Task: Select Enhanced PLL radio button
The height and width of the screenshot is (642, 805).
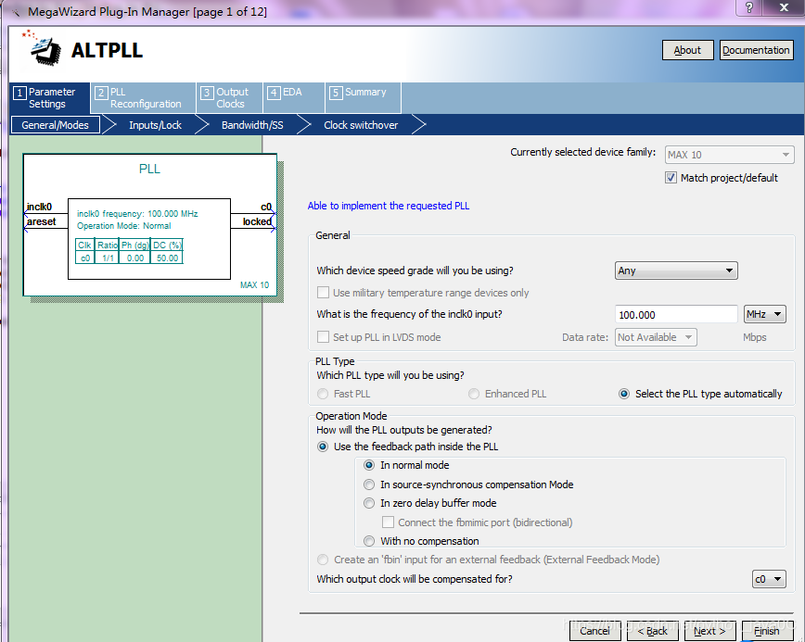Action: (x=474, y=394)
